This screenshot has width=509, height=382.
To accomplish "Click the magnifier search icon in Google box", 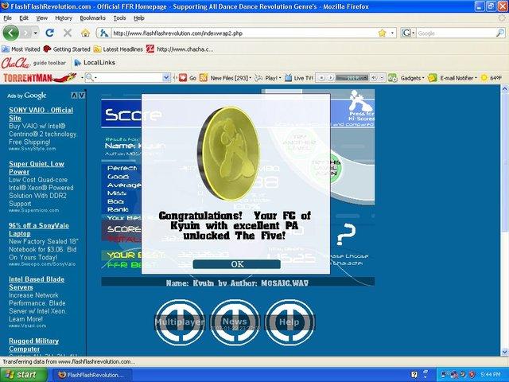I will tap(500, 33).
